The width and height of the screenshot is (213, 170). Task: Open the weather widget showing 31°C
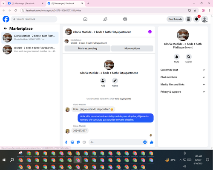[170, 160]
